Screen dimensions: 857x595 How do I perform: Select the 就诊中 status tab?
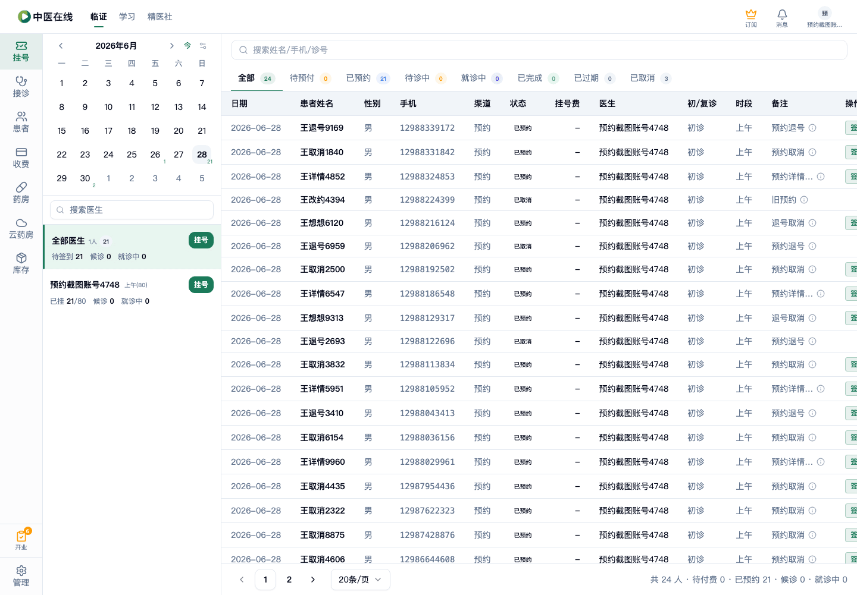pos(481,78)
